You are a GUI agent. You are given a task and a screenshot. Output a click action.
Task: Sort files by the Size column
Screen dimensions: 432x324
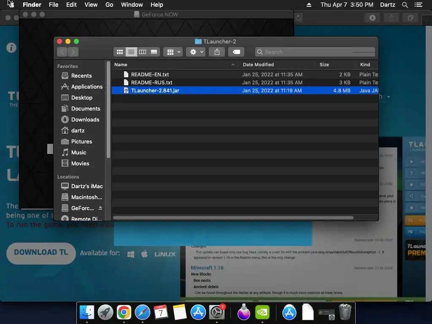(335, 65)
